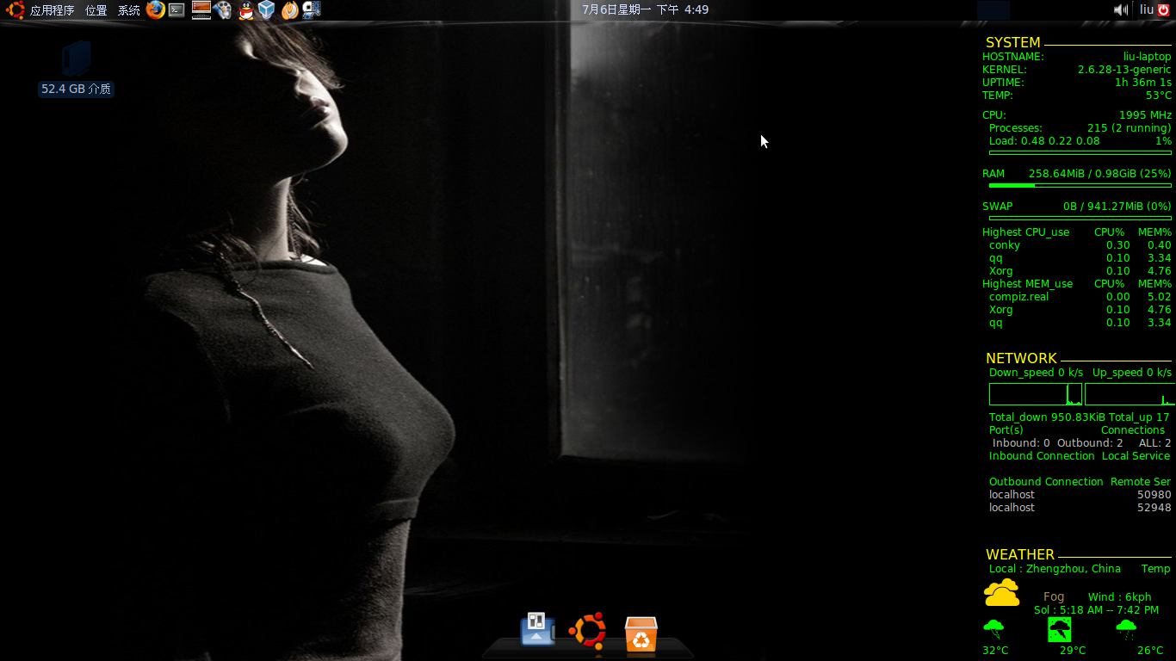1176x661 pixels.
Task: Click the red power button icon
Action: [x=1164, y=9]
